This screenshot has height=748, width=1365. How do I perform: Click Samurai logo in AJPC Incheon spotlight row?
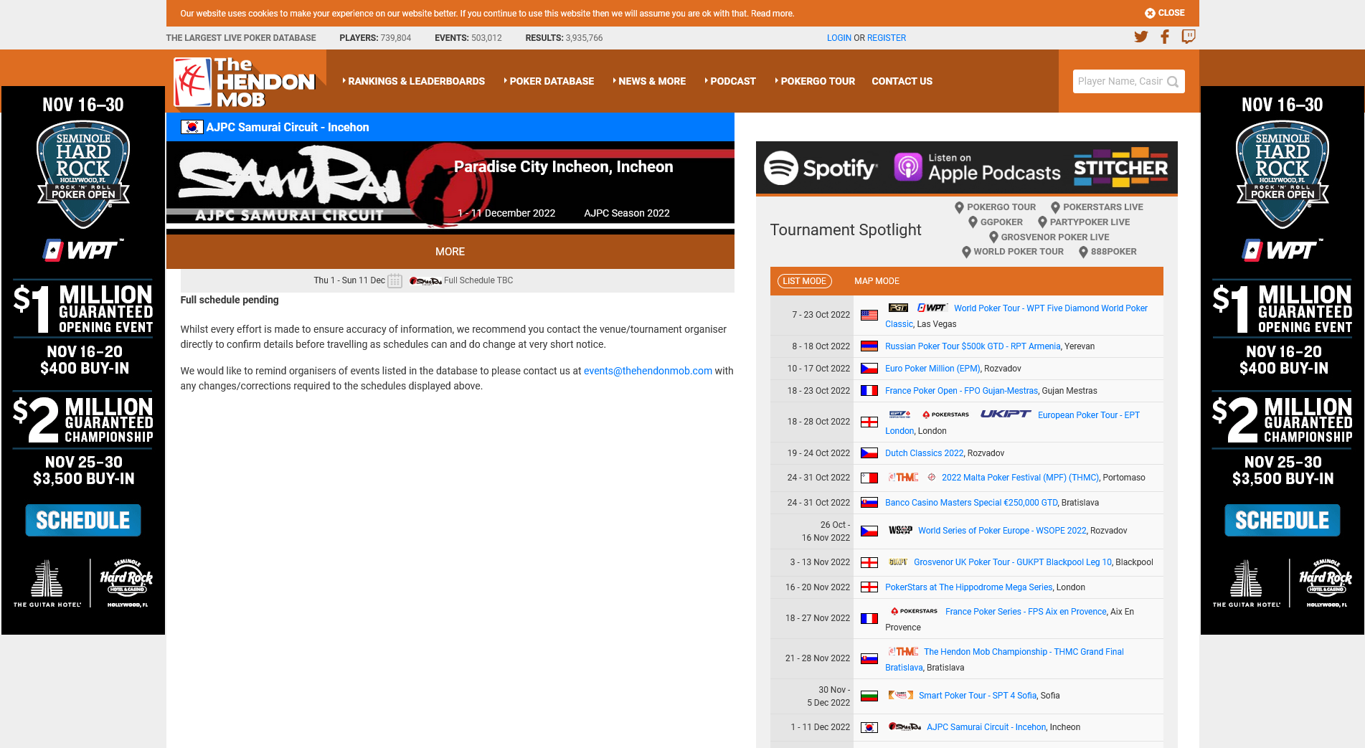coord(905,726)
